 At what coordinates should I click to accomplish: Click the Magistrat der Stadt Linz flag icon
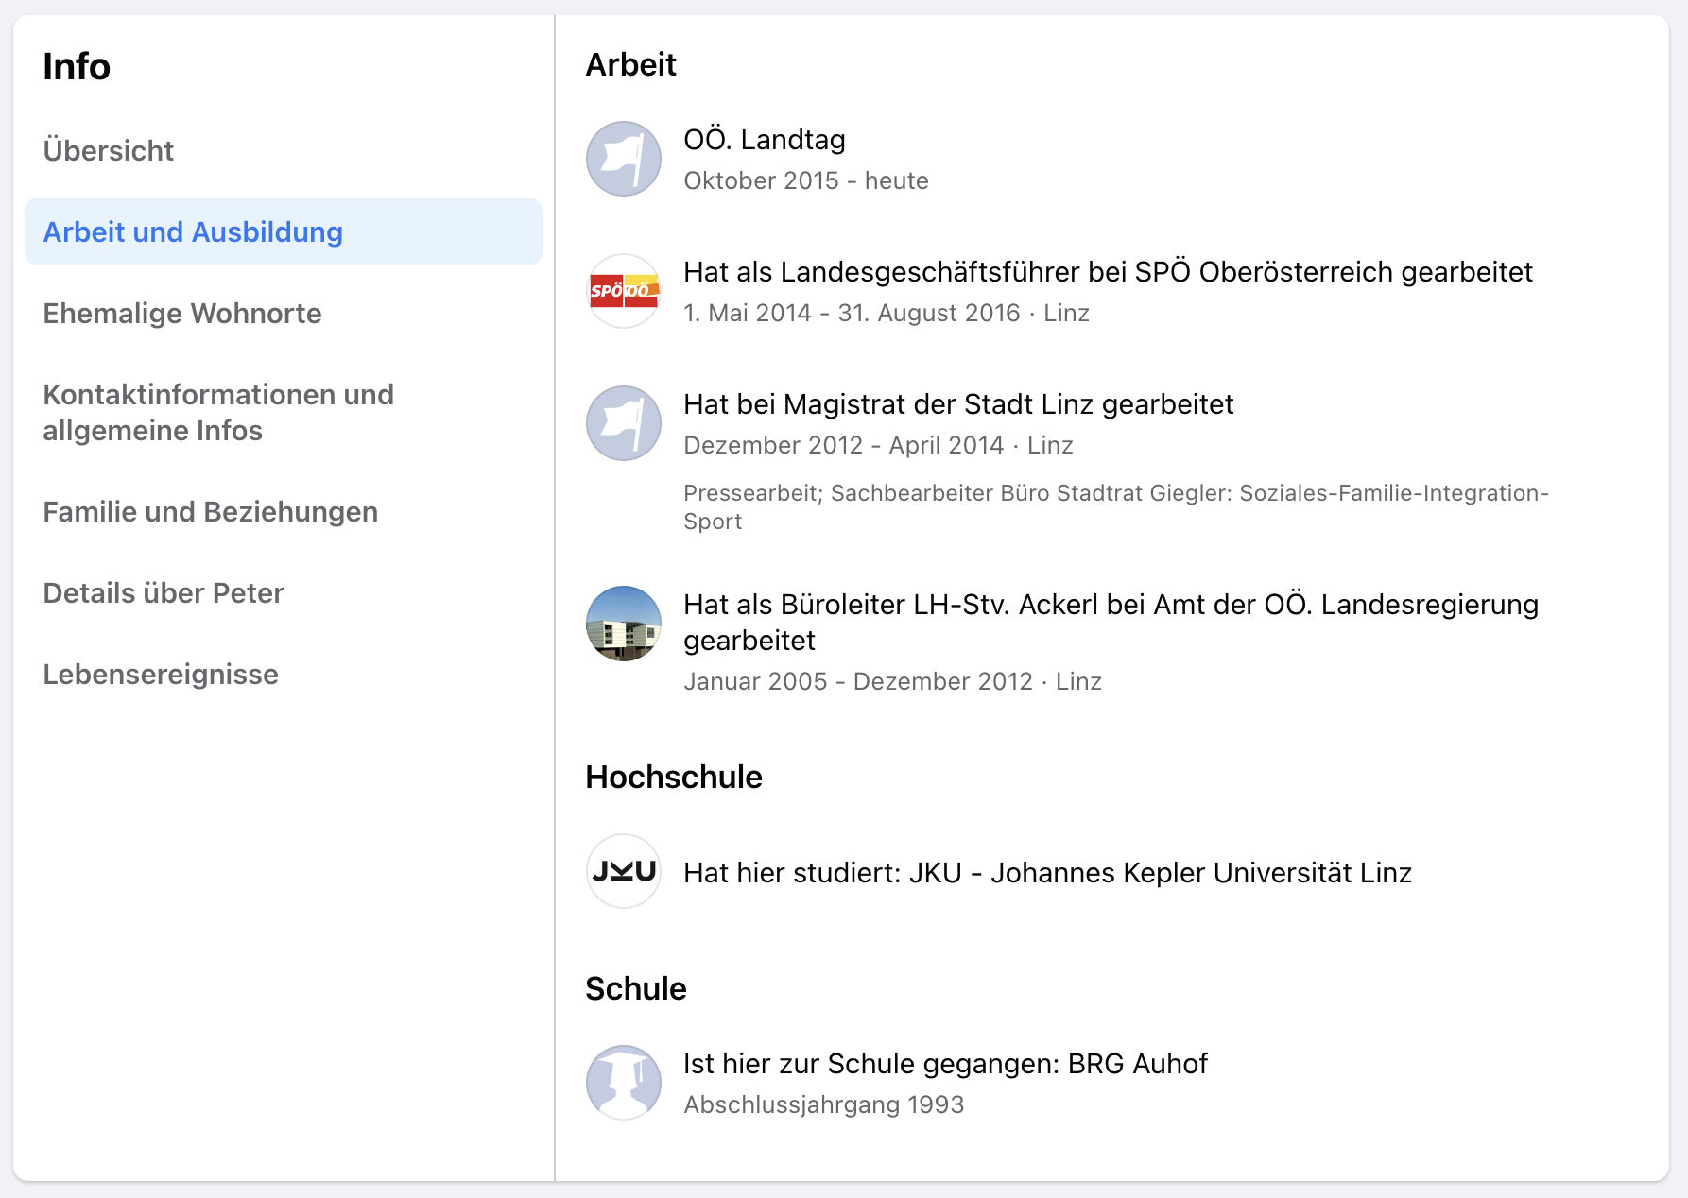click(624, 423)
